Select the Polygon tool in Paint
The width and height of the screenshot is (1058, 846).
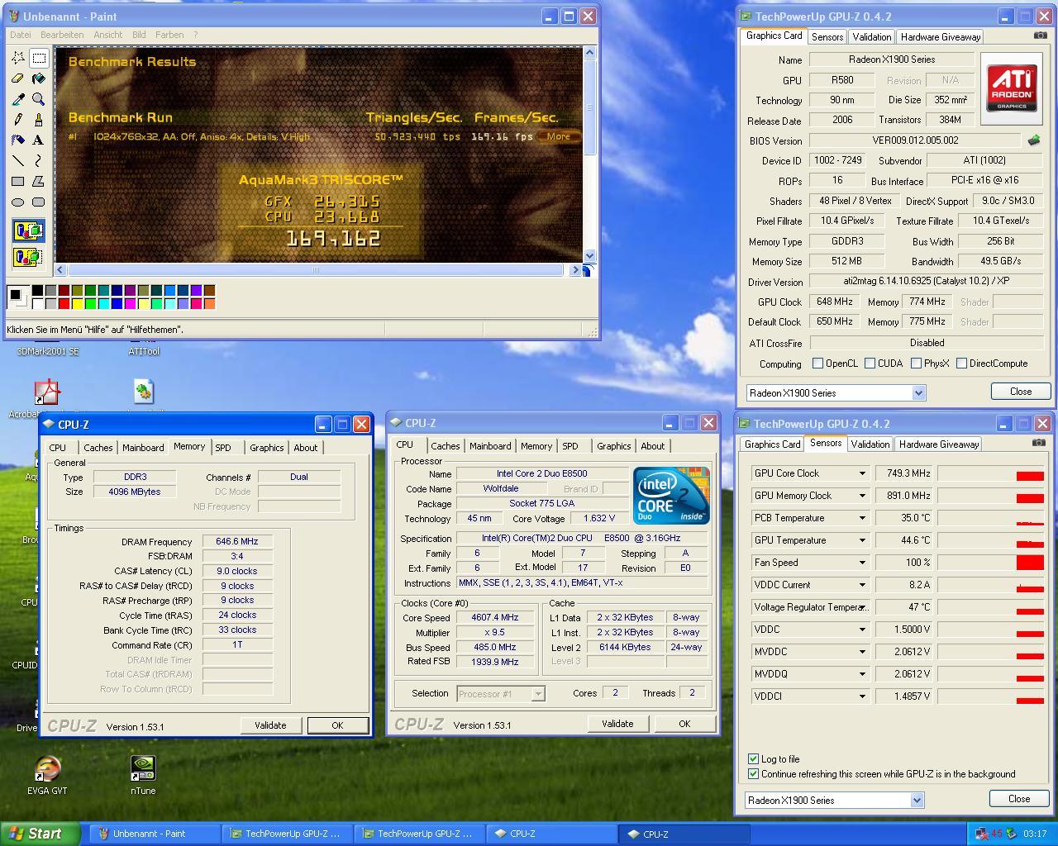click(x=38, y=182)
